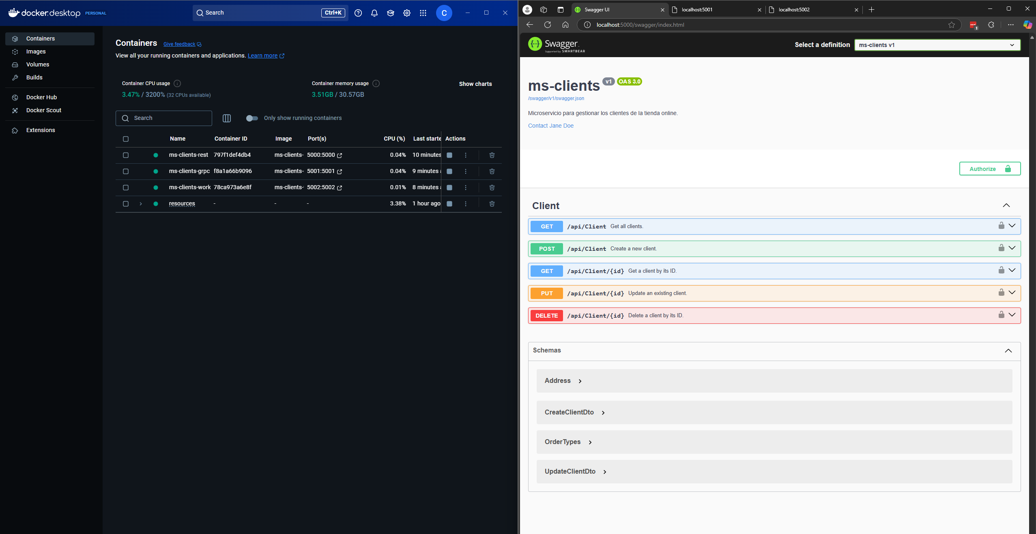Open /swagger/v1/swagger.json link

pos(556,98)
